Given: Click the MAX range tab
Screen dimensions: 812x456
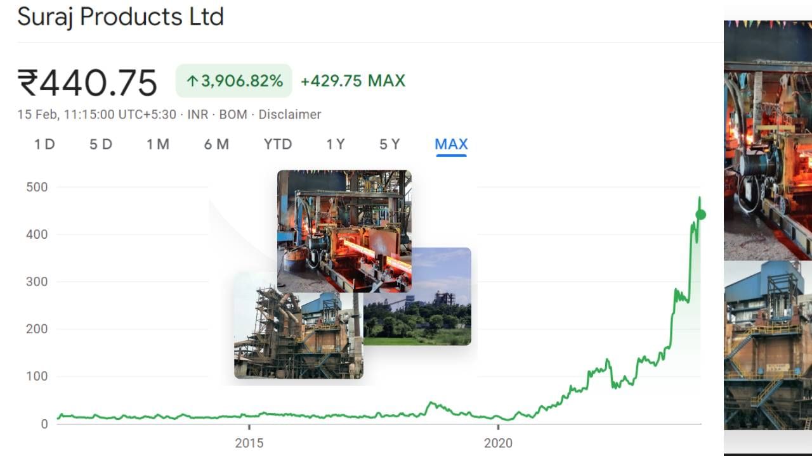Looking at the screenshot, I should 451,144.
